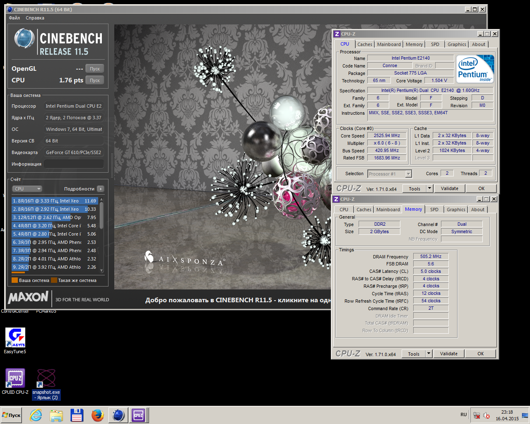This screenshot has width=530, height=424.
Task: Switch to Caches tab in top CPU-Z
Action: 365,44
